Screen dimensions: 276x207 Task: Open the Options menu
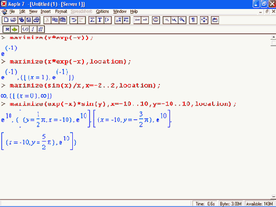click(102, 12)
